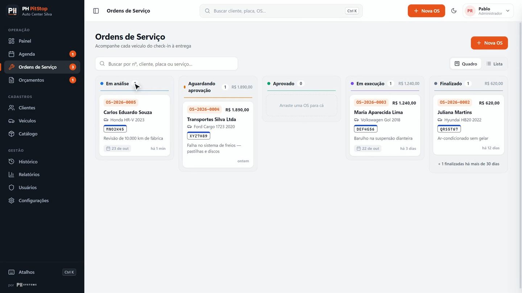Switch to Quadro board view

(x=466, y=64)
